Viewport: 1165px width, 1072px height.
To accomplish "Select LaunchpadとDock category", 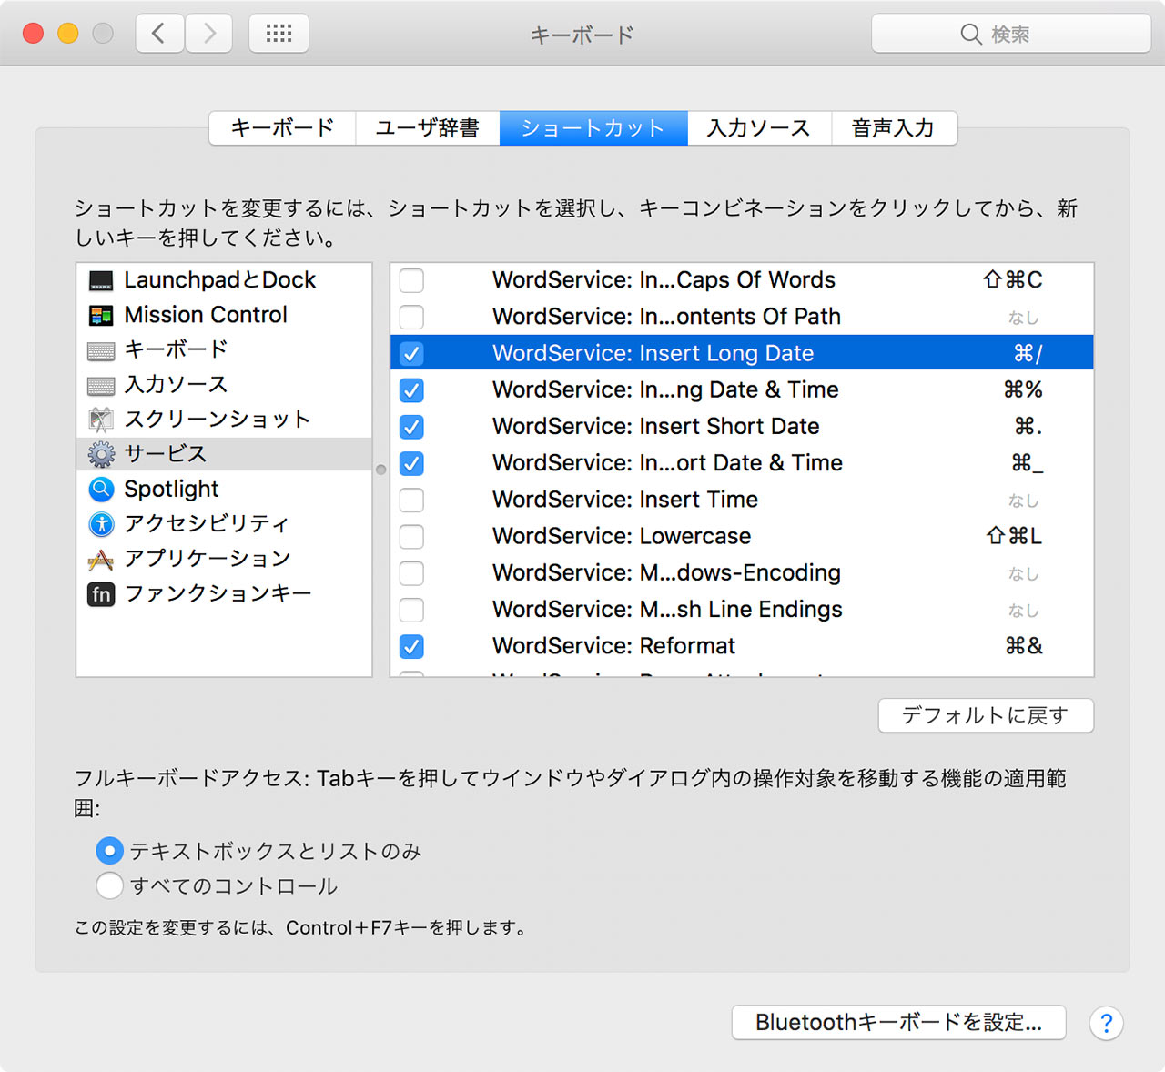I will pyautogui.click(x=224, y=280).
